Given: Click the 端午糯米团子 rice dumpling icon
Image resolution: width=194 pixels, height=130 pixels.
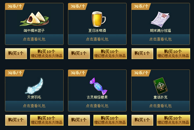Looking at the screenshot, I should point(34,19).
